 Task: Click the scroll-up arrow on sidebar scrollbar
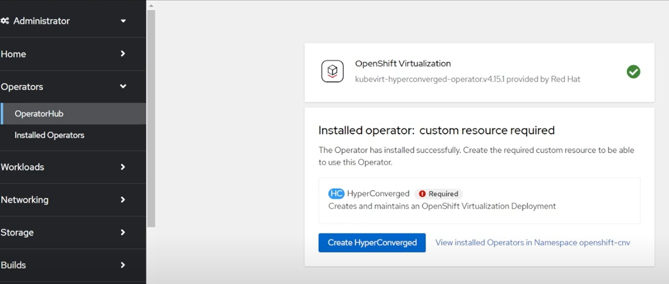click(151, 5)
